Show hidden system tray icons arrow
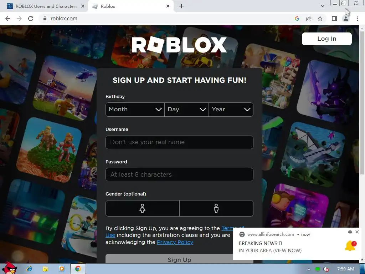Viewport: 365px width, 274px height. [x=309, y=269]
